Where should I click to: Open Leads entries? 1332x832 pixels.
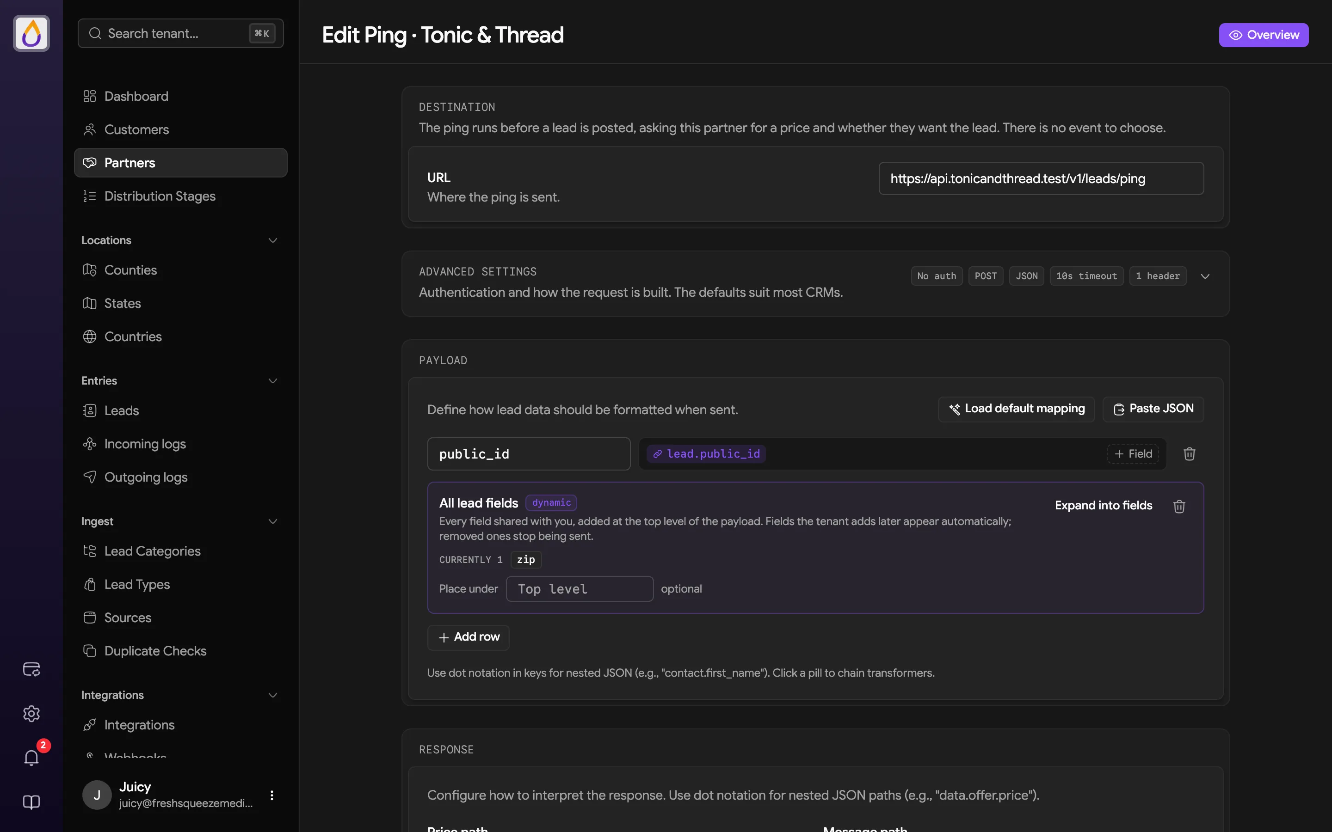180,410
